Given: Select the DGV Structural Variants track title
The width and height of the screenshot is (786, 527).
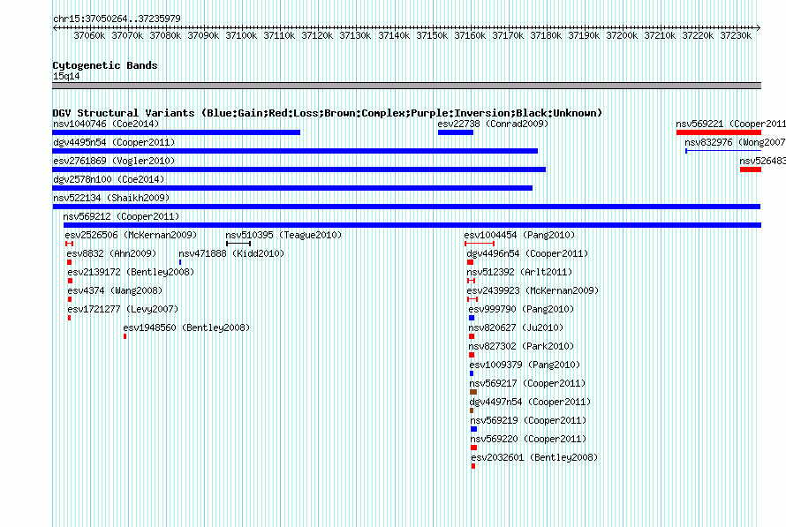Looking at the screenshot, I should click(x=328, y=113).
